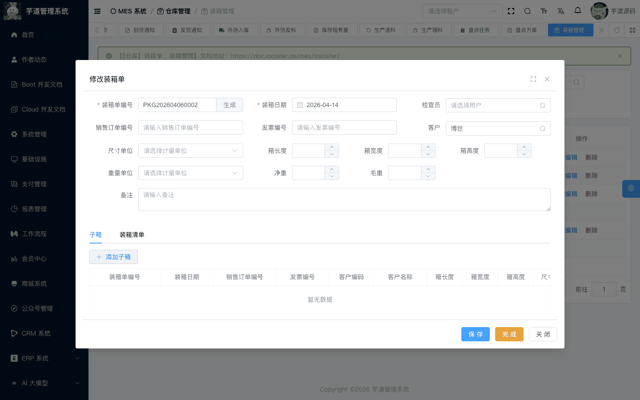Click the 添加子箱 button
The width and height of the screenshot is (640, 400).
(113, 257)
